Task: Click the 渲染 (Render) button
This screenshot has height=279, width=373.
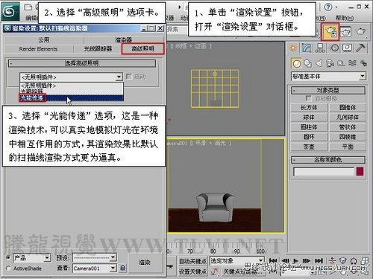Action: [x=145, y=263]
